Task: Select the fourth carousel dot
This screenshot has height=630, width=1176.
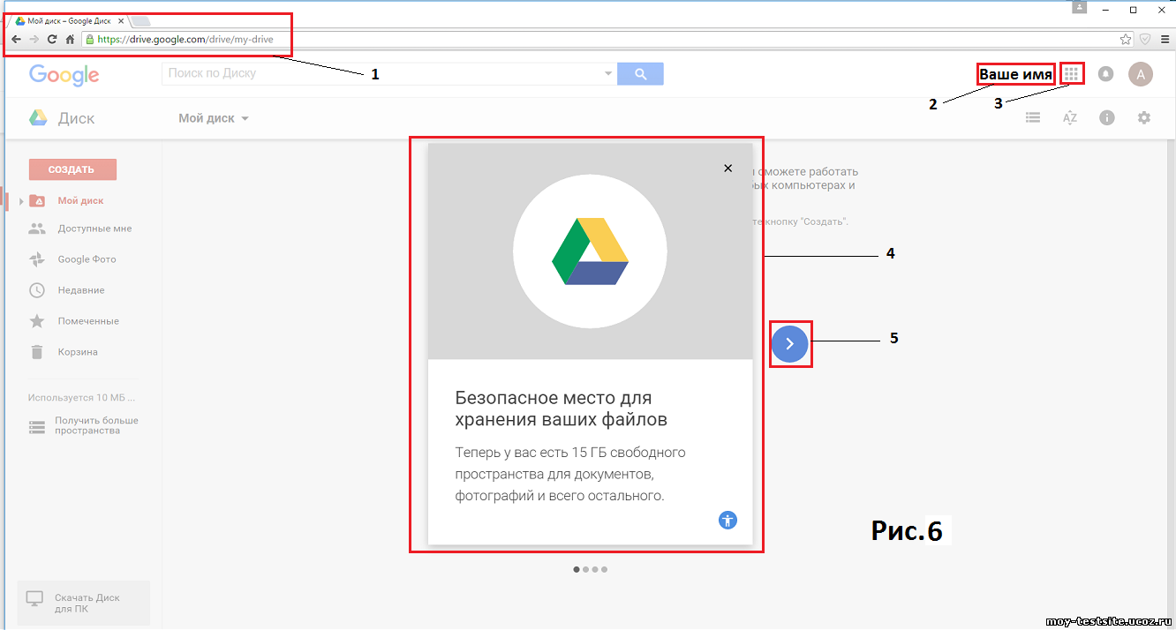Action: click(x=604, y=569)
